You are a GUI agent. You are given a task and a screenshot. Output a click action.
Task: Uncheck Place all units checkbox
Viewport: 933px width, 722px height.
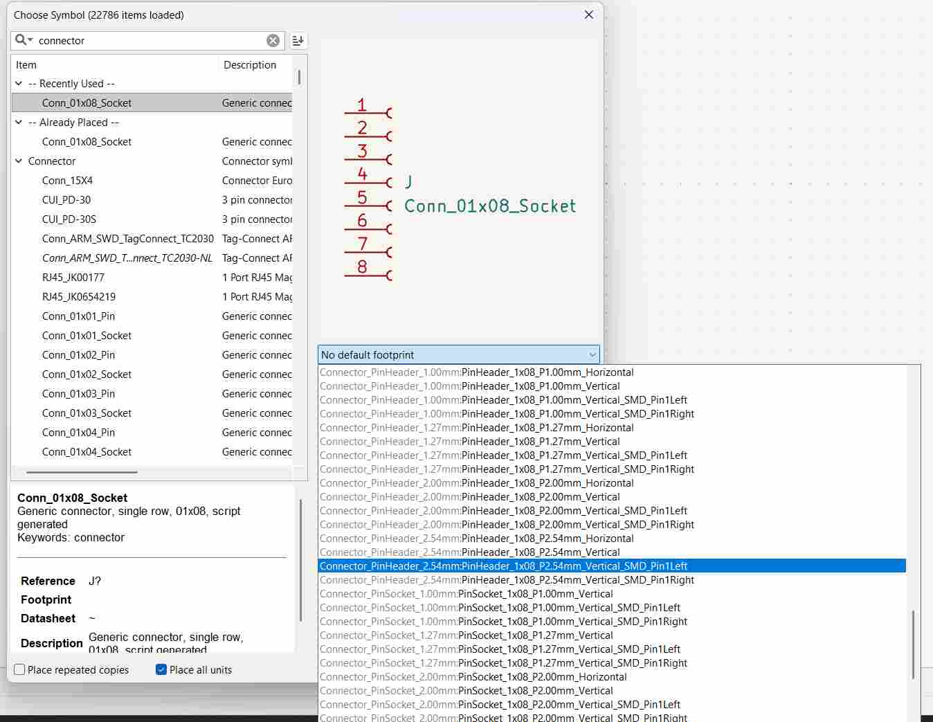click(x=161, y=669)
